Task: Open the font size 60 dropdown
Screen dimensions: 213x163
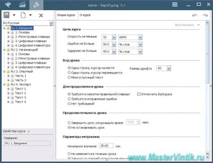Action: pos(169,69)
